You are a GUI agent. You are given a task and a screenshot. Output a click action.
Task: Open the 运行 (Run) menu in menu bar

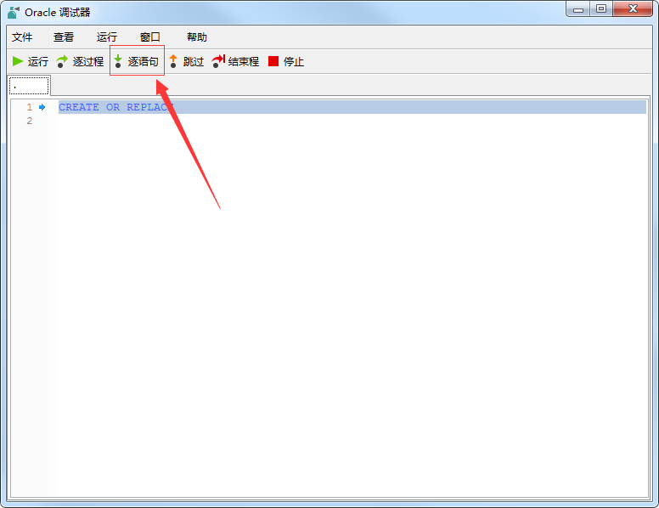(x=107, y=37)
